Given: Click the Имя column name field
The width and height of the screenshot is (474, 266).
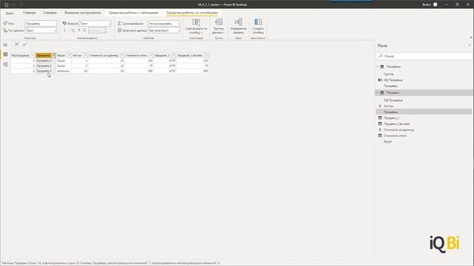Looking at the screenshot, I should [41, 24].
